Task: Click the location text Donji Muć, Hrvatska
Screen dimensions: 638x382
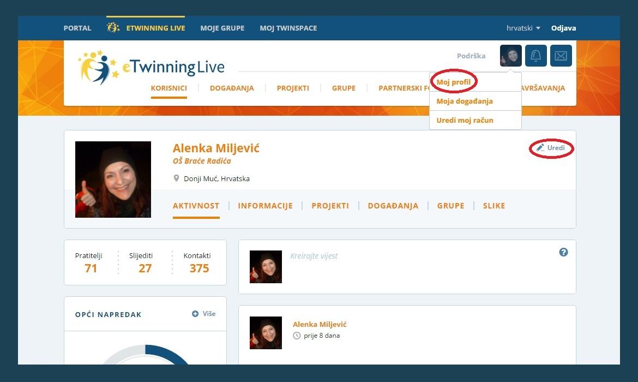Action: tap(216, 178)
